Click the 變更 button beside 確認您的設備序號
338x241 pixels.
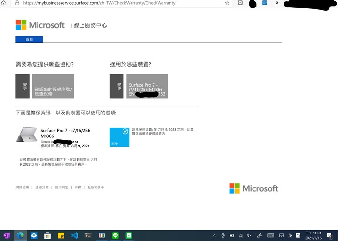tap(23, 86)
